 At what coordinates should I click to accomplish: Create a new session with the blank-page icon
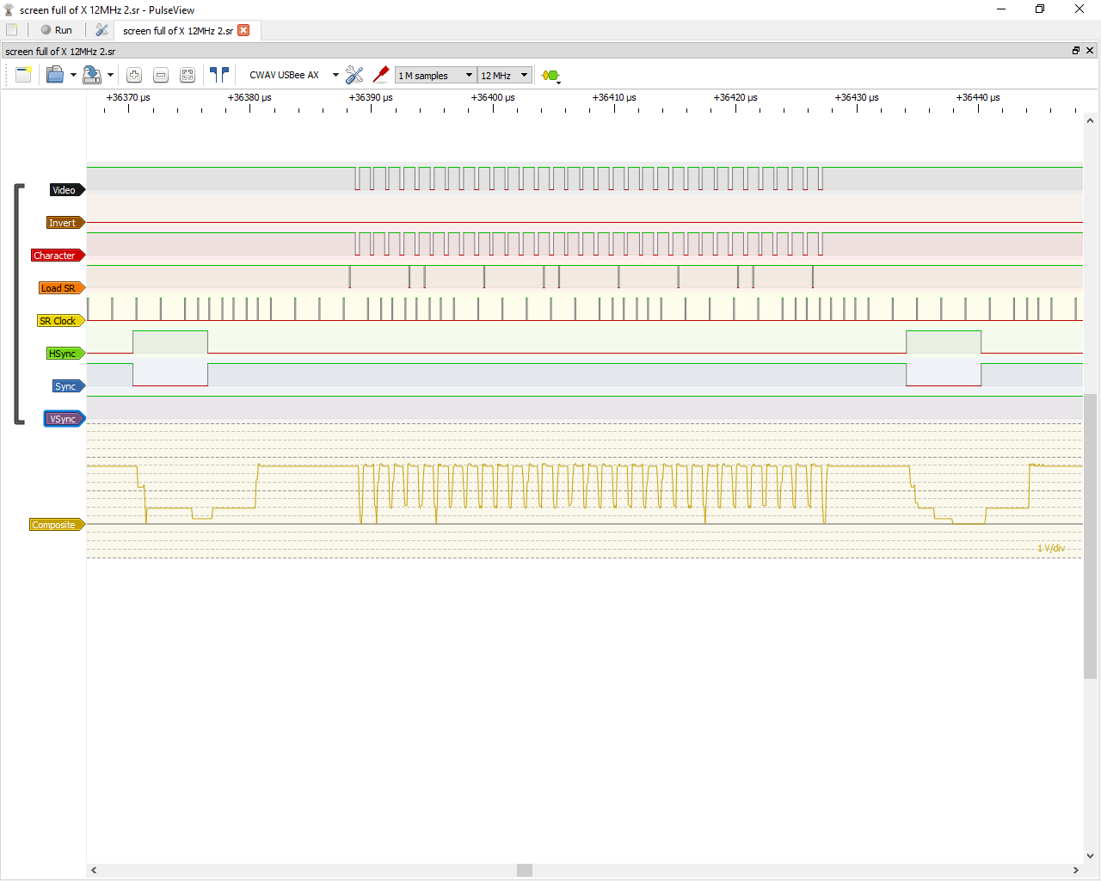(x=23, y=75)
